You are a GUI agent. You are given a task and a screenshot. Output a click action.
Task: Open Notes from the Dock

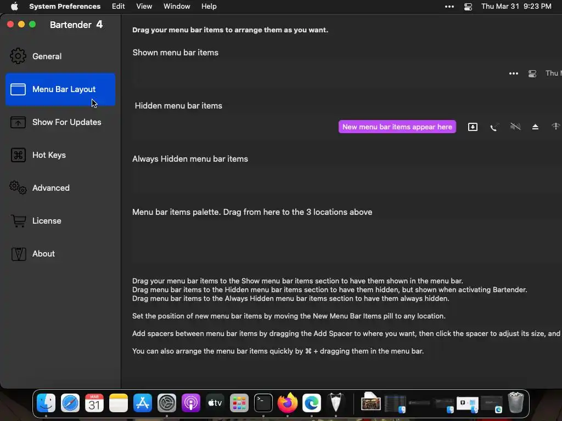pos(119,403)
